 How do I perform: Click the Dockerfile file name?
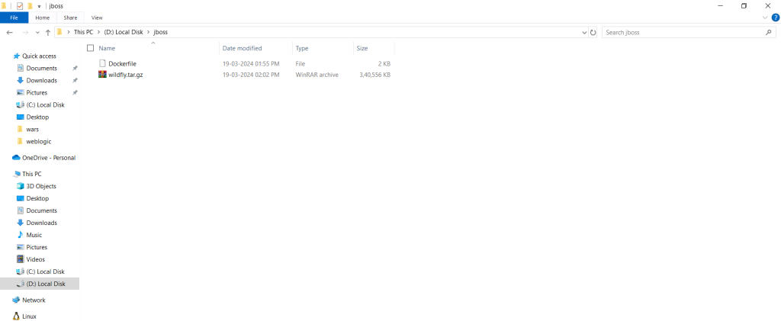(122, 64)
